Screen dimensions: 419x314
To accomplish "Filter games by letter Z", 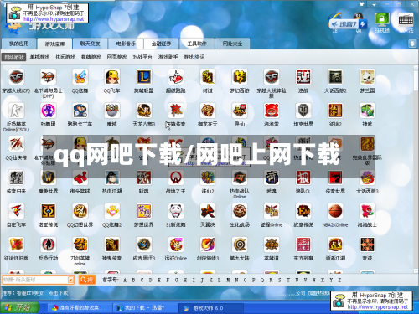I will [x=339, y=280].
